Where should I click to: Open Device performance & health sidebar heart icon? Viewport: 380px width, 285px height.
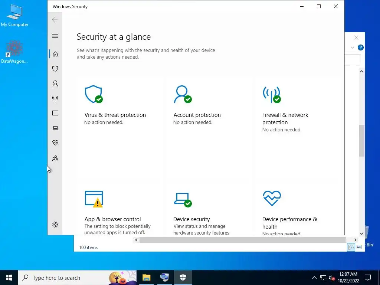(55, 143)
